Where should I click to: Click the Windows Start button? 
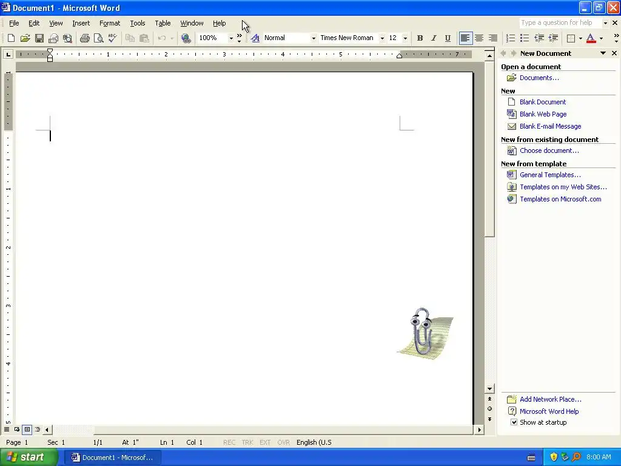tap(29, 458)
